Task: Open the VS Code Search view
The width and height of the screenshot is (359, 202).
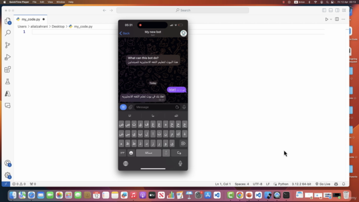Action: [8, 33]
